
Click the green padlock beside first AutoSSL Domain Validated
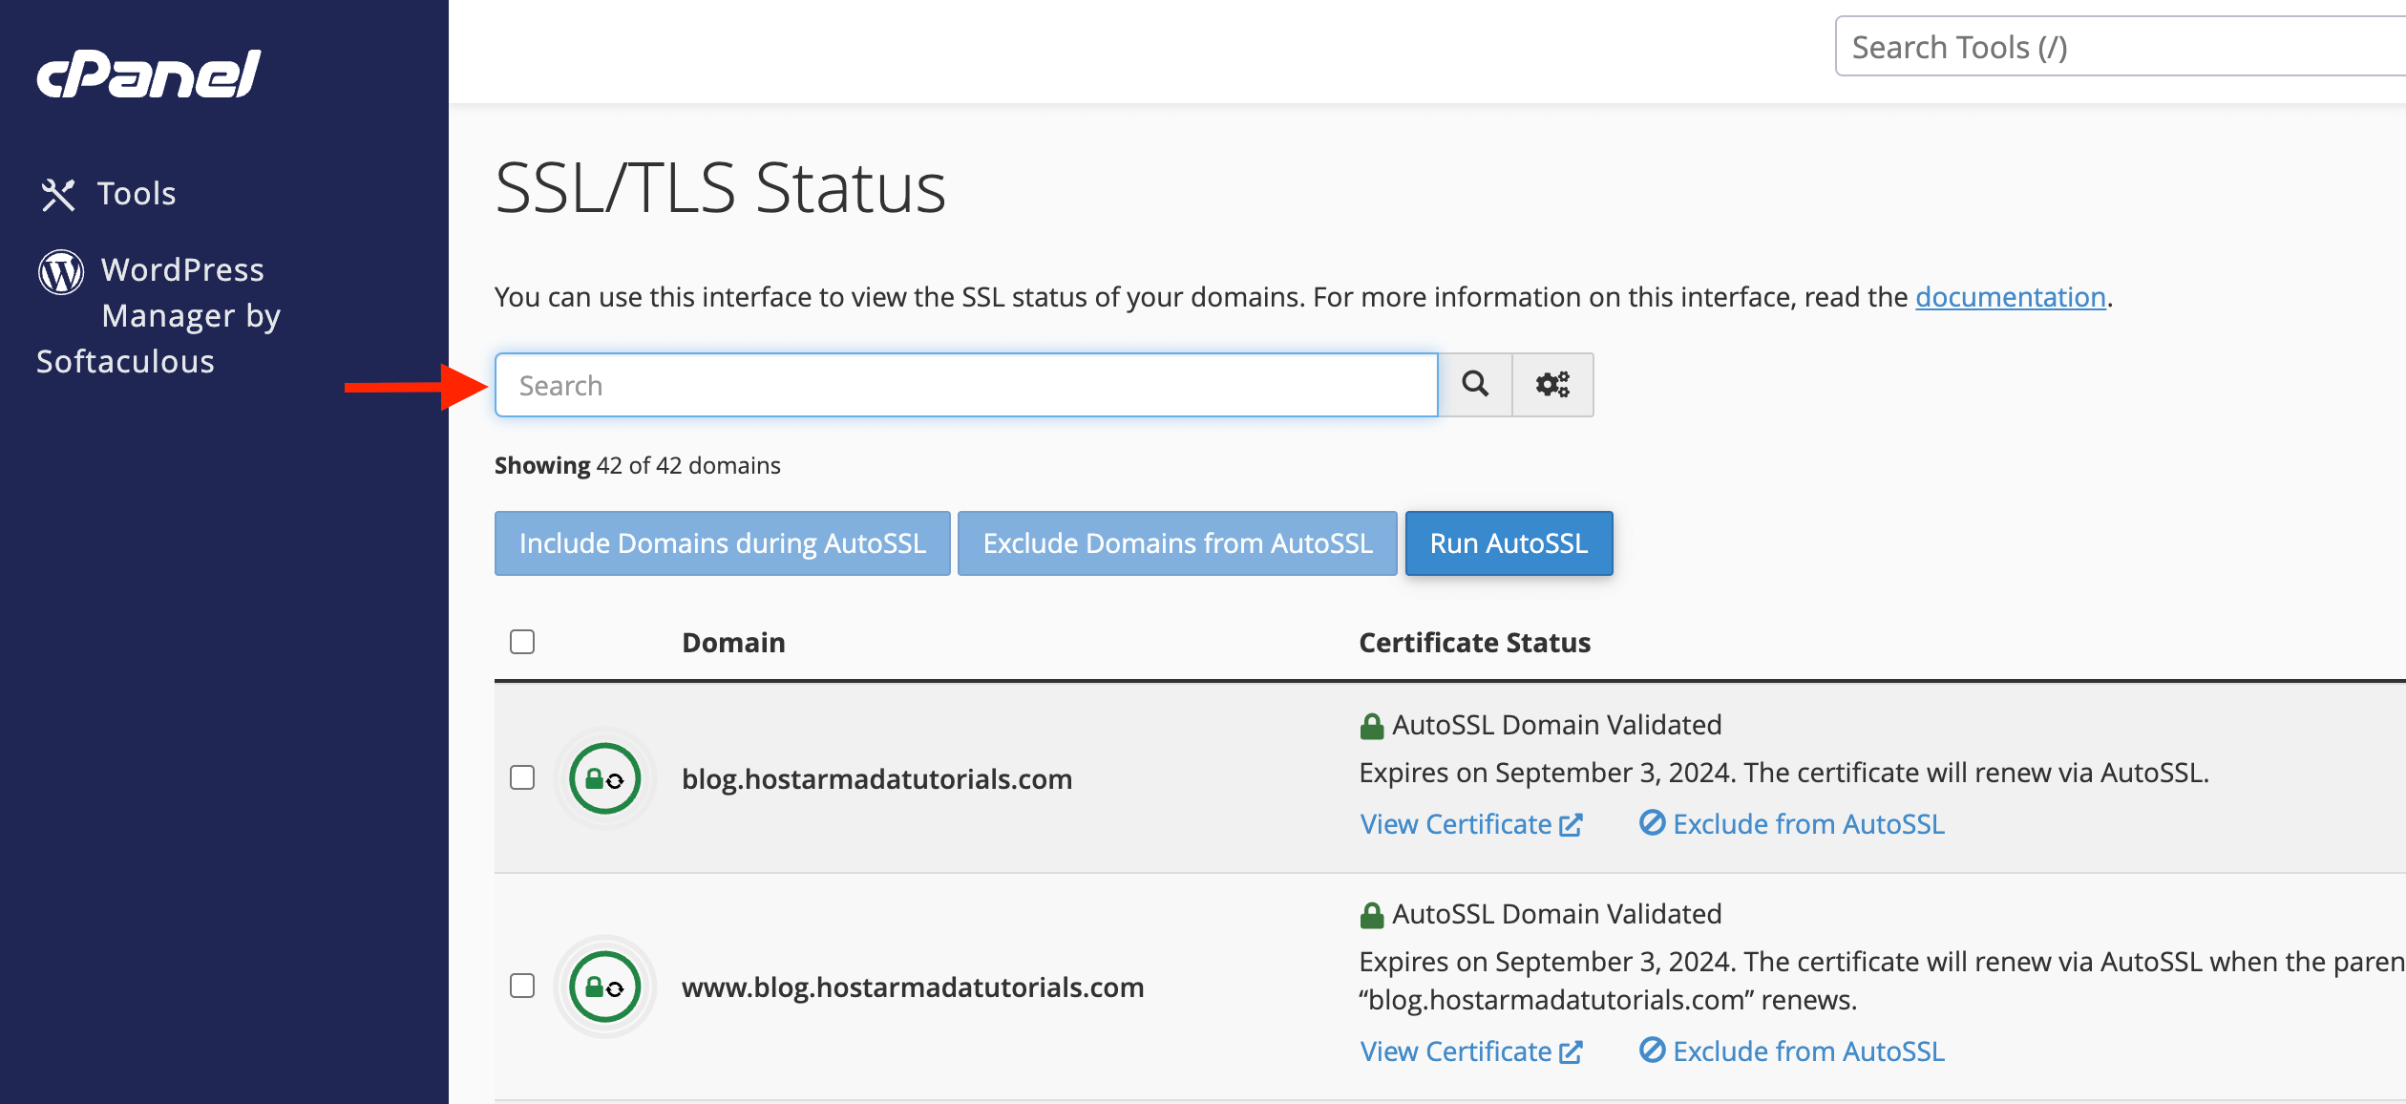tap(1372, 727)
